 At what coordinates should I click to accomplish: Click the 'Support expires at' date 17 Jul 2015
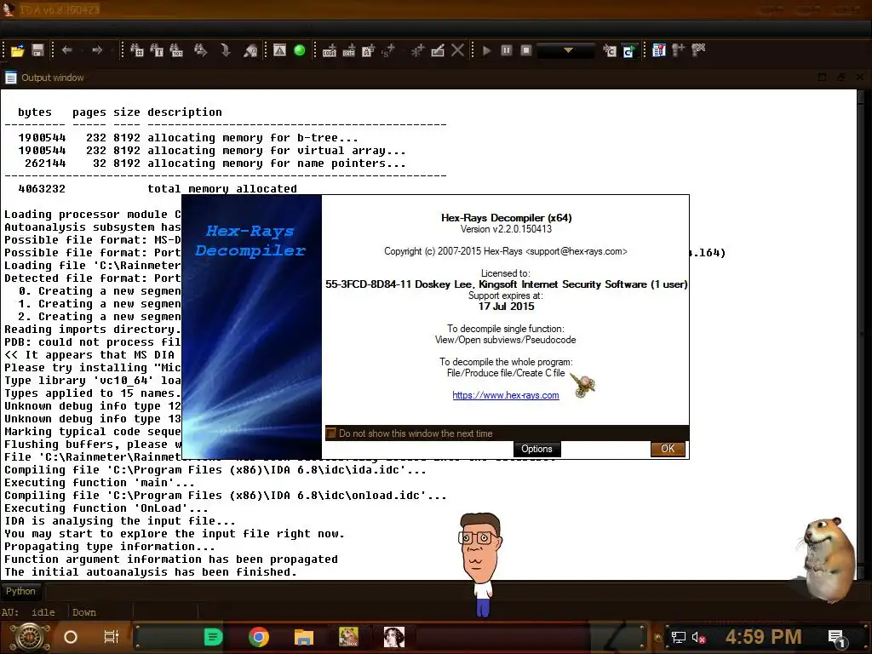(506, 307)
